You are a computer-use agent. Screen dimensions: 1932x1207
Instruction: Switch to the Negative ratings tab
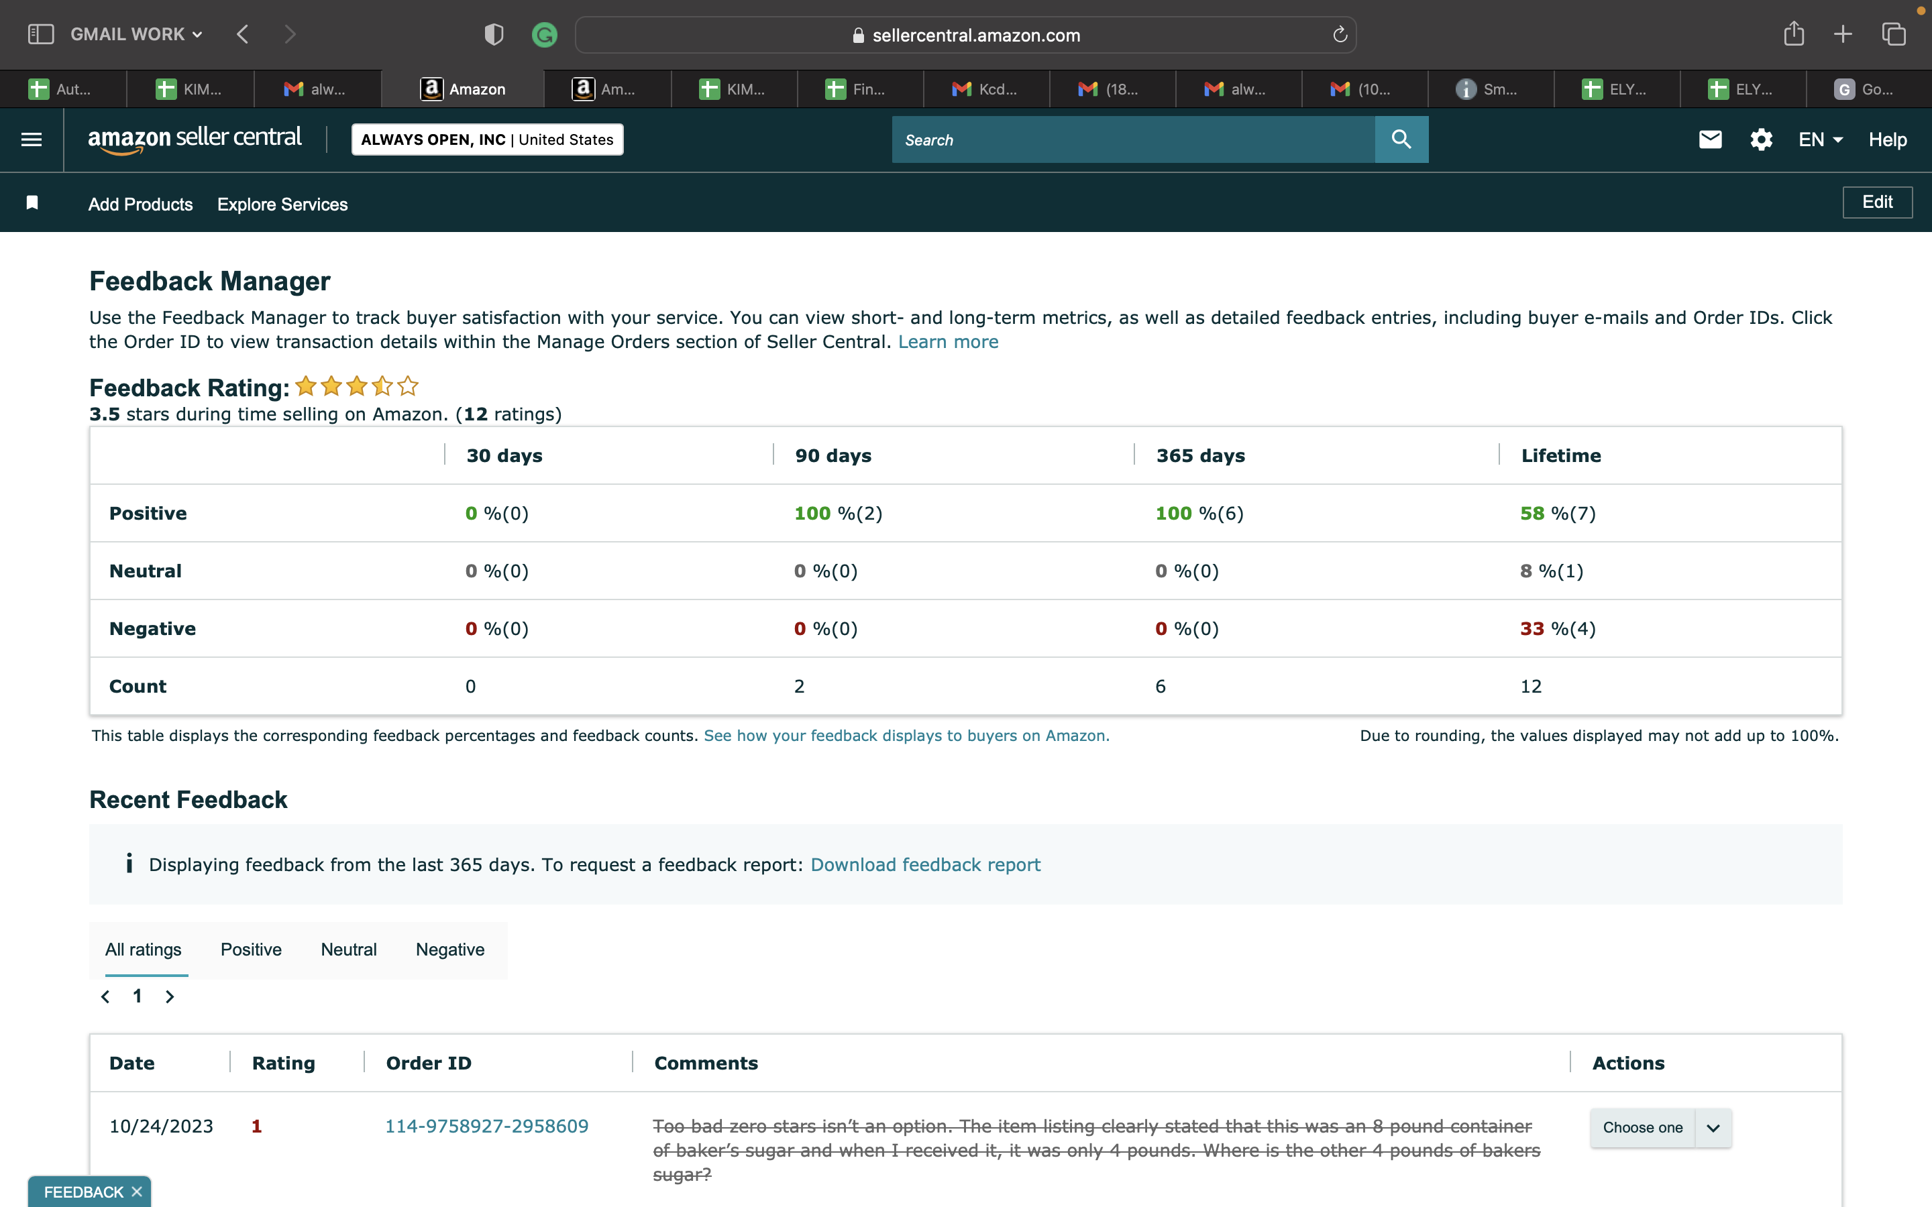click(450, 949)
